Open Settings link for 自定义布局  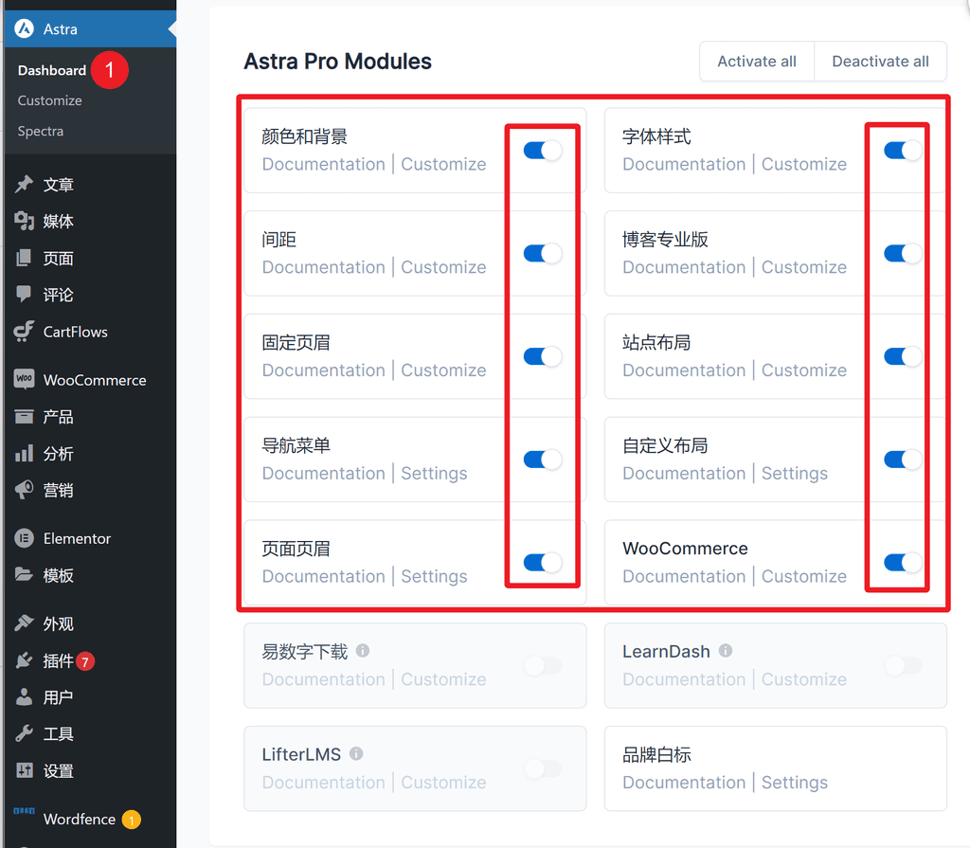click(x=795, y=473)
